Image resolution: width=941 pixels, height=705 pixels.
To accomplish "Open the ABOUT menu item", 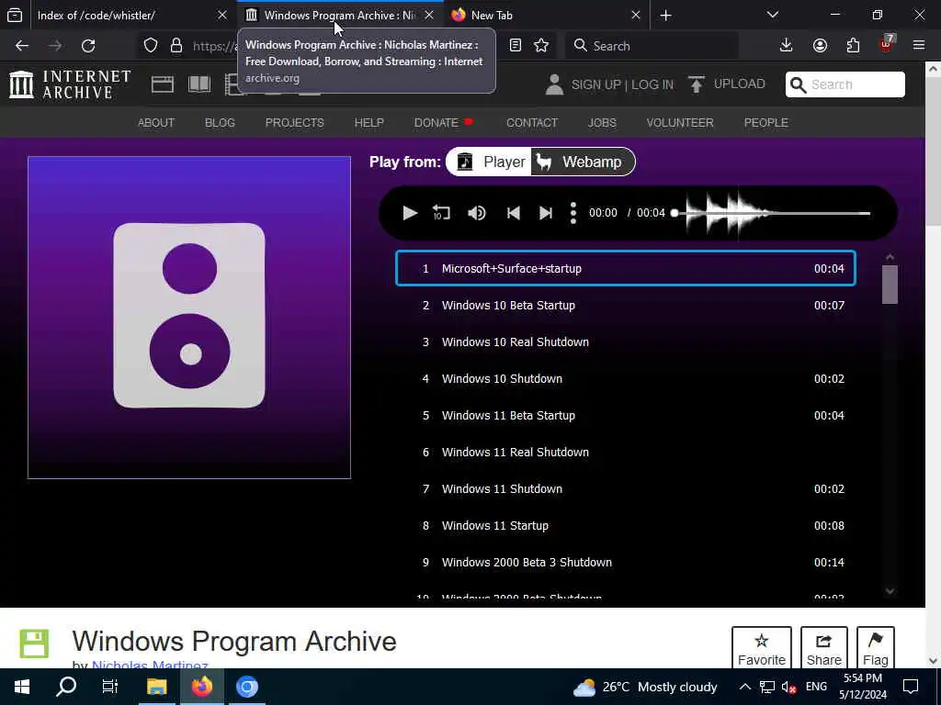I will (156, 122).
